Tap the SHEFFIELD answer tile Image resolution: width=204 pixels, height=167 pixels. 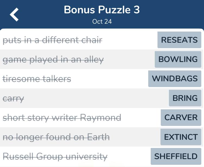tap(176, 156)
